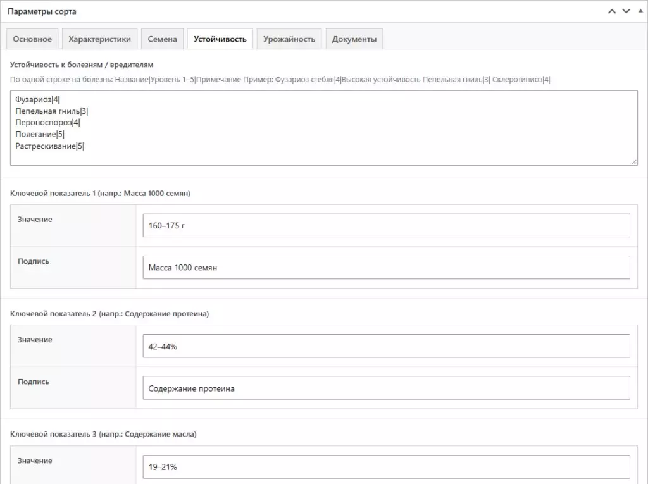Move the Параметры сорта panel down
This screenshot has height=484, width=648.
pyautogui.click(x=626, y=11)
